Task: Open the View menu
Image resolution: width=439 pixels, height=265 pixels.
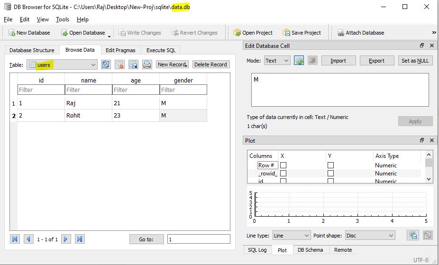Action: coord(43,19)
